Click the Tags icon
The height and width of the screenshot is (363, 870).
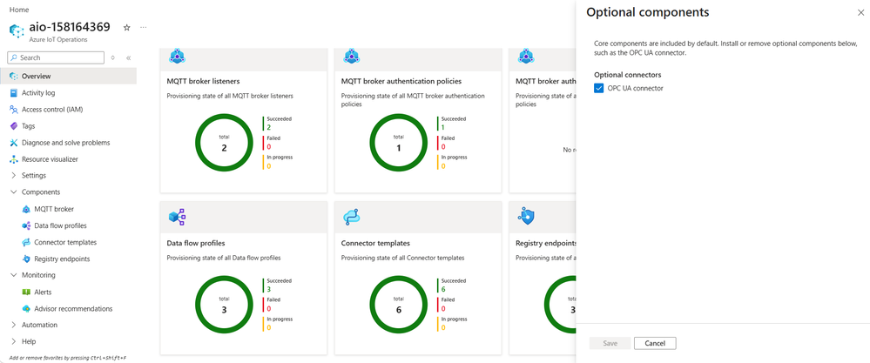pos(14,126)
